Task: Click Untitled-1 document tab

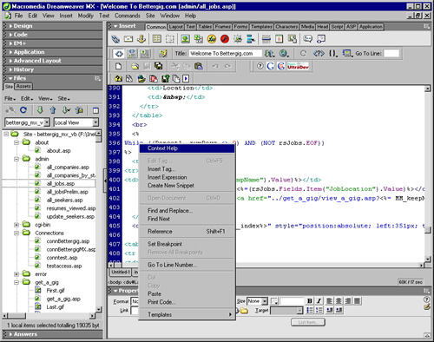Action: click(120, 272)
